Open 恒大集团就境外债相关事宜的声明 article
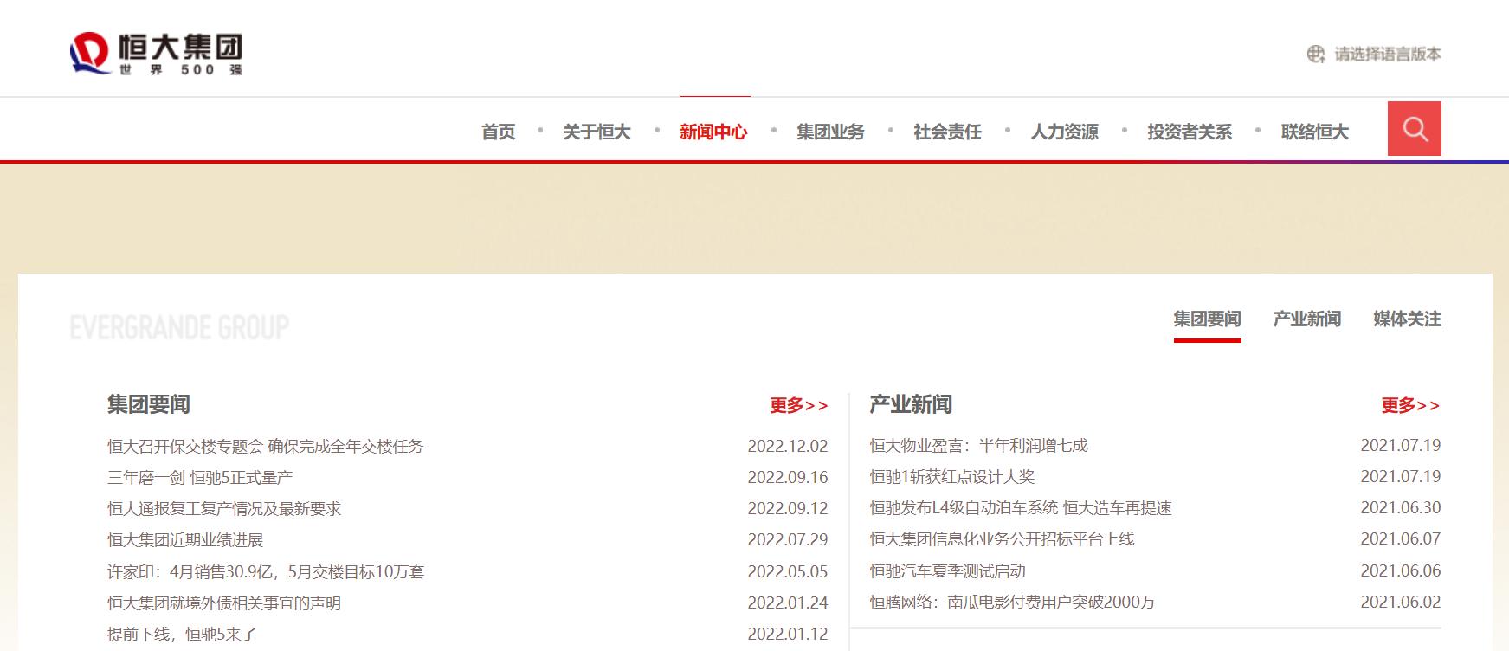The height and width of the screenshot is (651, 1509). tap(224, 603)
